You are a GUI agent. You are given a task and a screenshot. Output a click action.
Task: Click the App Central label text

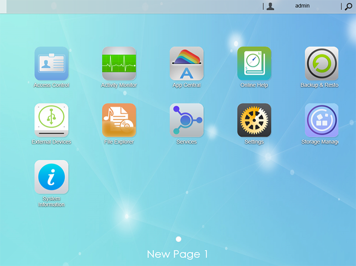[186, 85]
